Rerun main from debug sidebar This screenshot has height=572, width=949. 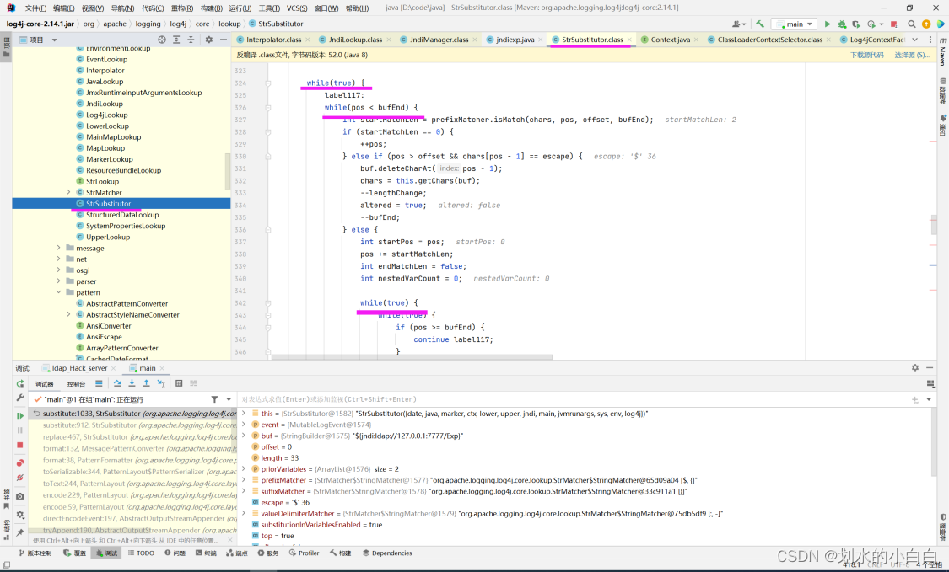click(x=20, y=383)
